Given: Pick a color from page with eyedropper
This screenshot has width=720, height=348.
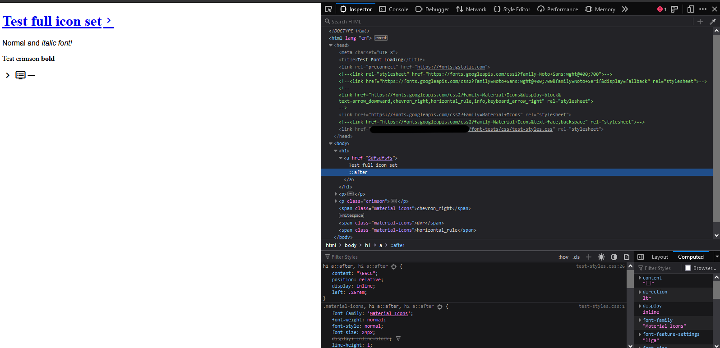Looking at the screenshot, I should click(713, 22).
